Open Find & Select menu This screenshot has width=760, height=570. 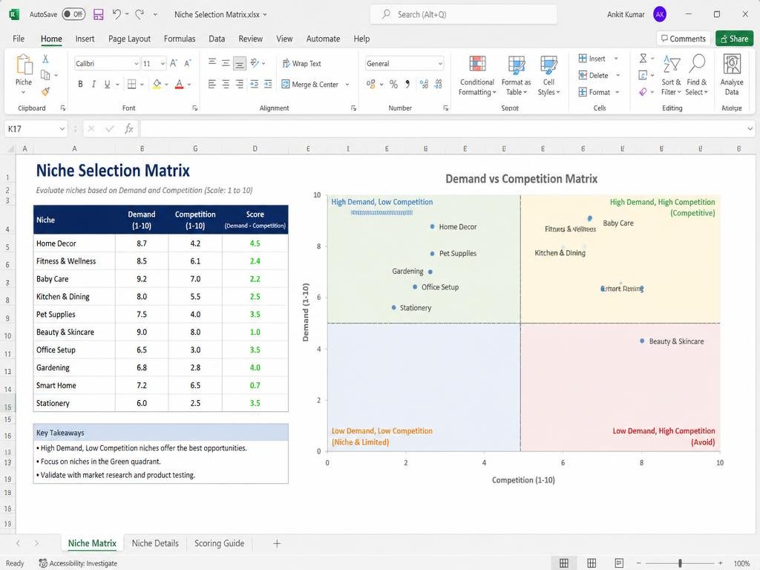coord(696,76)
